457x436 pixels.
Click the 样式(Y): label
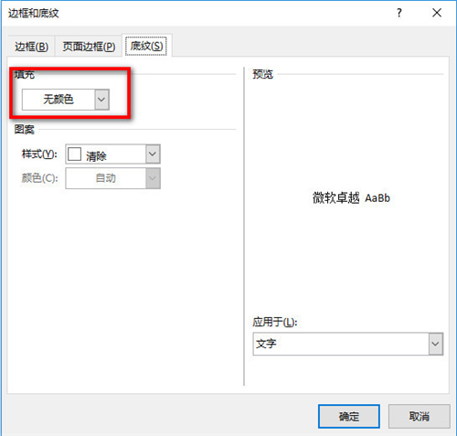click(x=39, y=154)
